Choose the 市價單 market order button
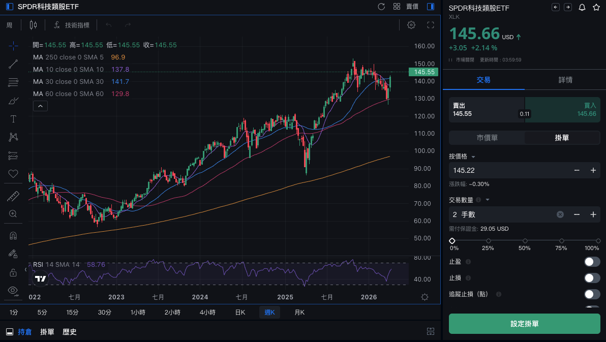This screenshot has height=342, width=606. coord(487,138)
